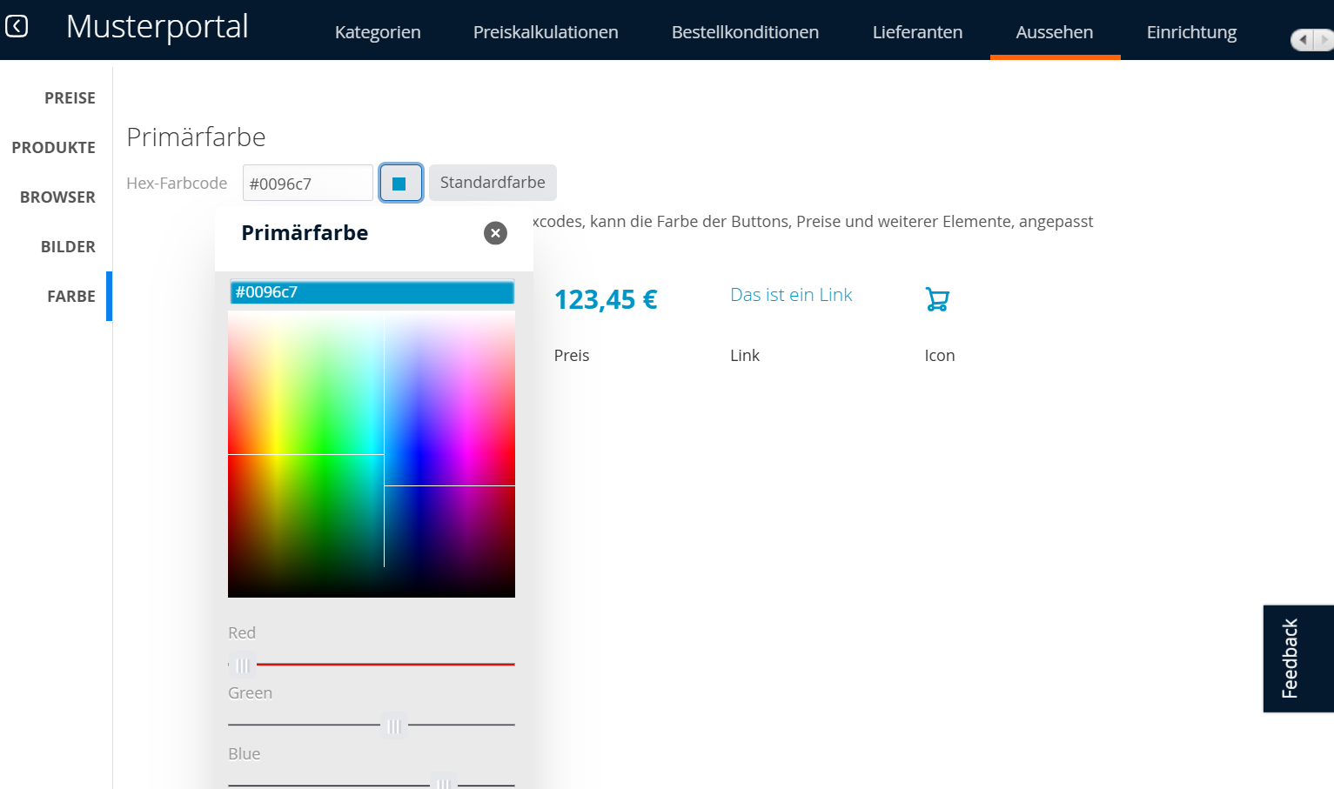Open the Bestellkonditionen tab

(x=745, y=32)
